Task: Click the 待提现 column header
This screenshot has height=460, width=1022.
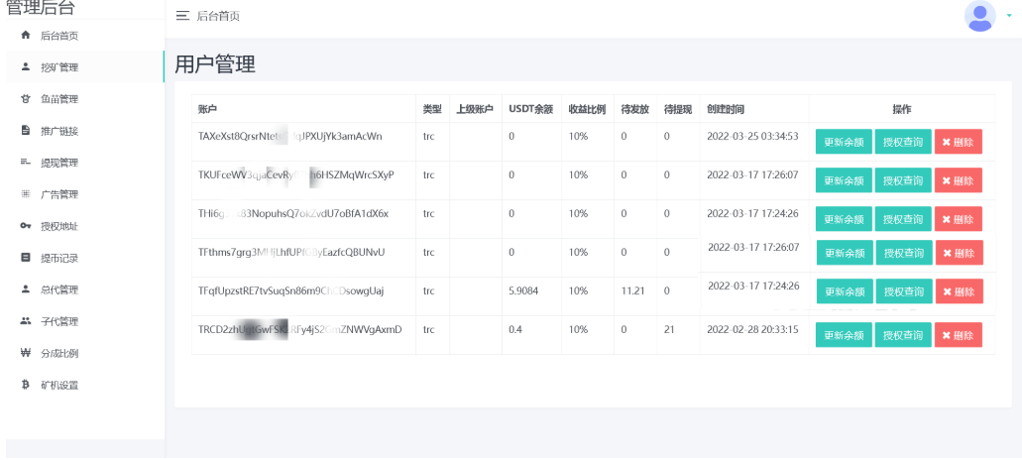Action: pos(678,109)
